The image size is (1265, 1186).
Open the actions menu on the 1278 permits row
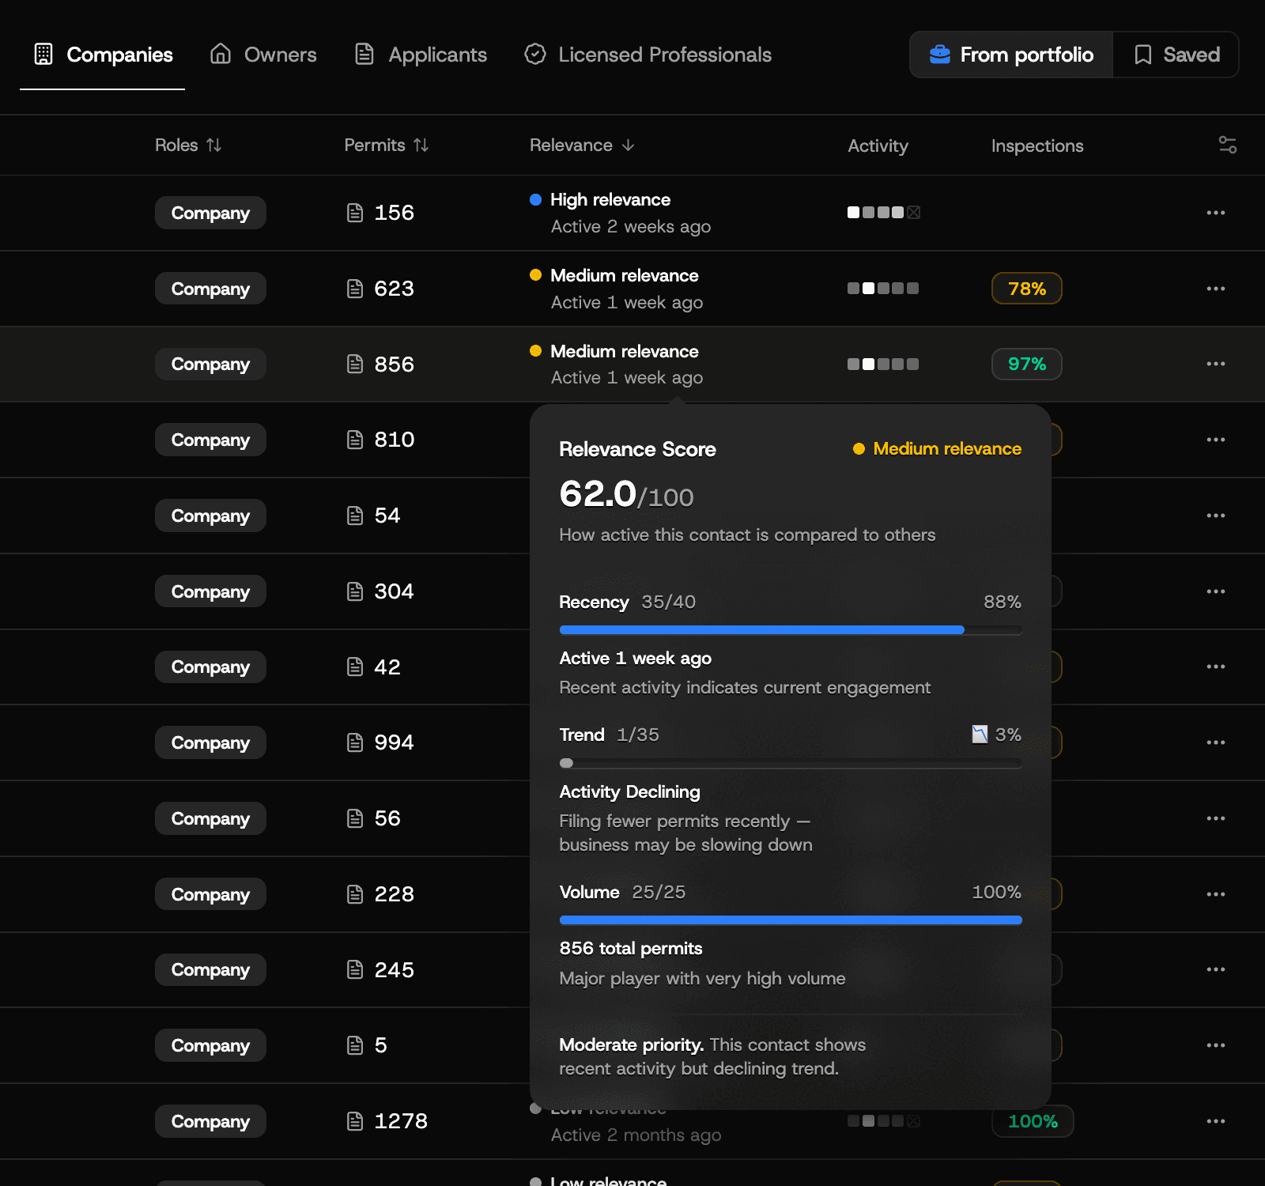point(1215,1120)
